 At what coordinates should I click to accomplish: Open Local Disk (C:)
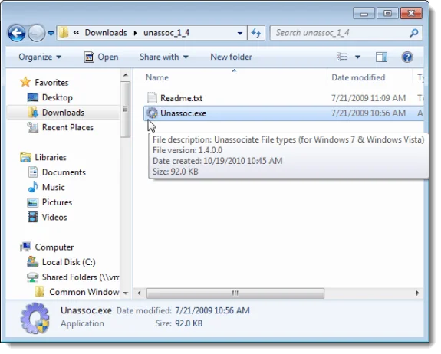(68, 262)
